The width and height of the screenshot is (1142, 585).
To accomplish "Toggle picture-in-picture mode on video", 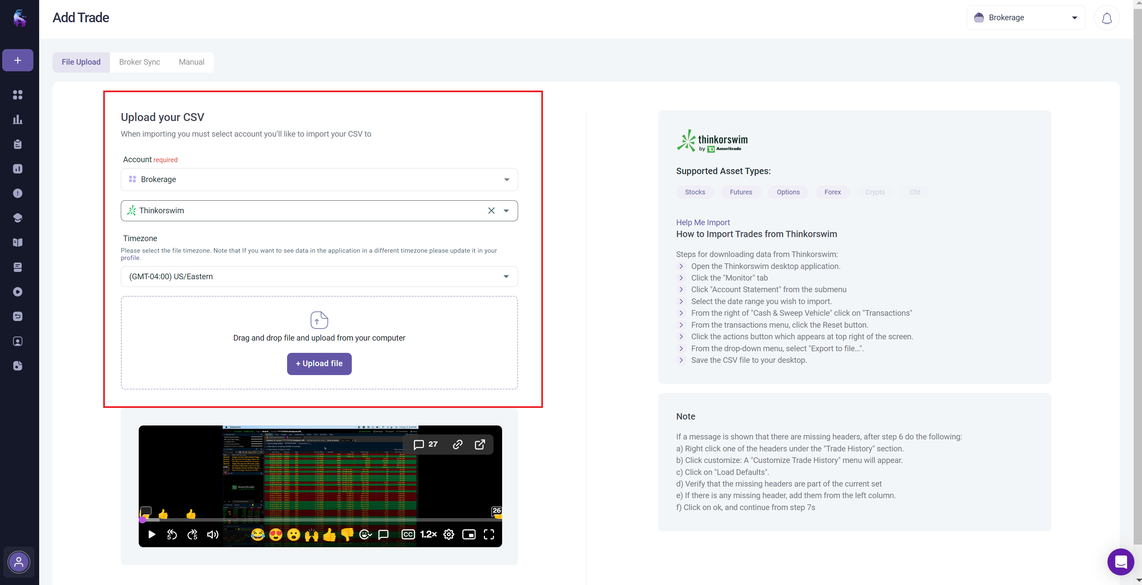I will point(469,535).
